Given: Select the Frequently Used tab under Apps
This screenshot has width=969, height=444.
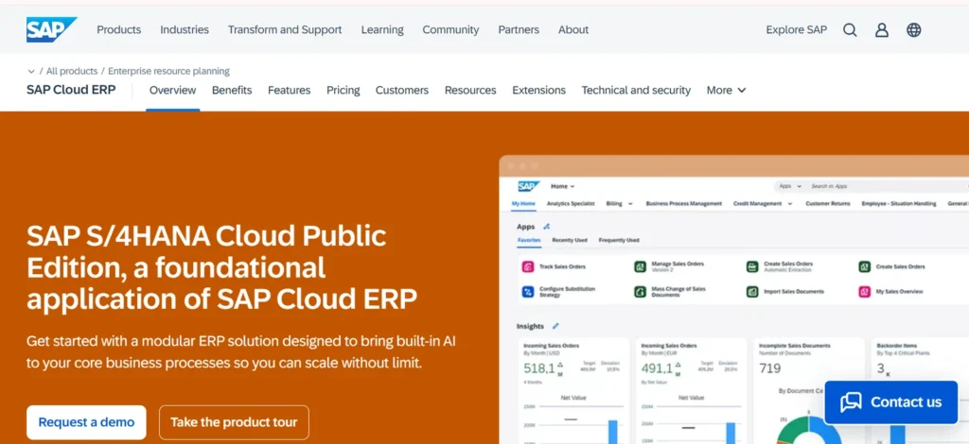Looking at the screenshot, I should (619, 240).
